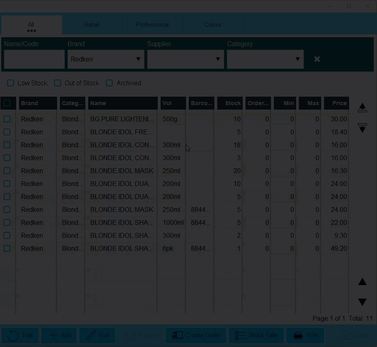Clear the filters with the X icon
Screen dimensions: 377x347
click(317, 59)
